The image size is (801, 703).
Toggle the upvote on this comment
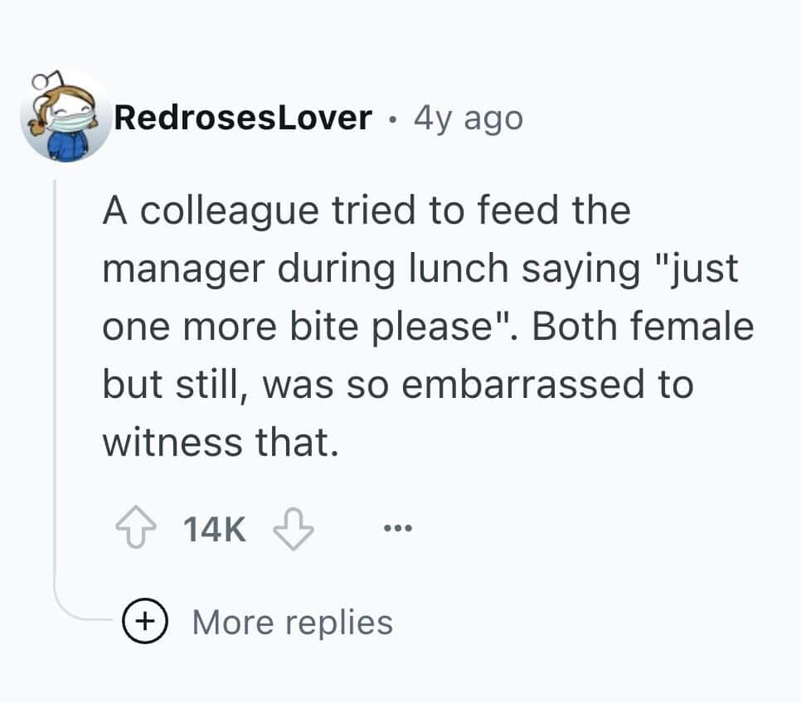(x=134, y=526)
